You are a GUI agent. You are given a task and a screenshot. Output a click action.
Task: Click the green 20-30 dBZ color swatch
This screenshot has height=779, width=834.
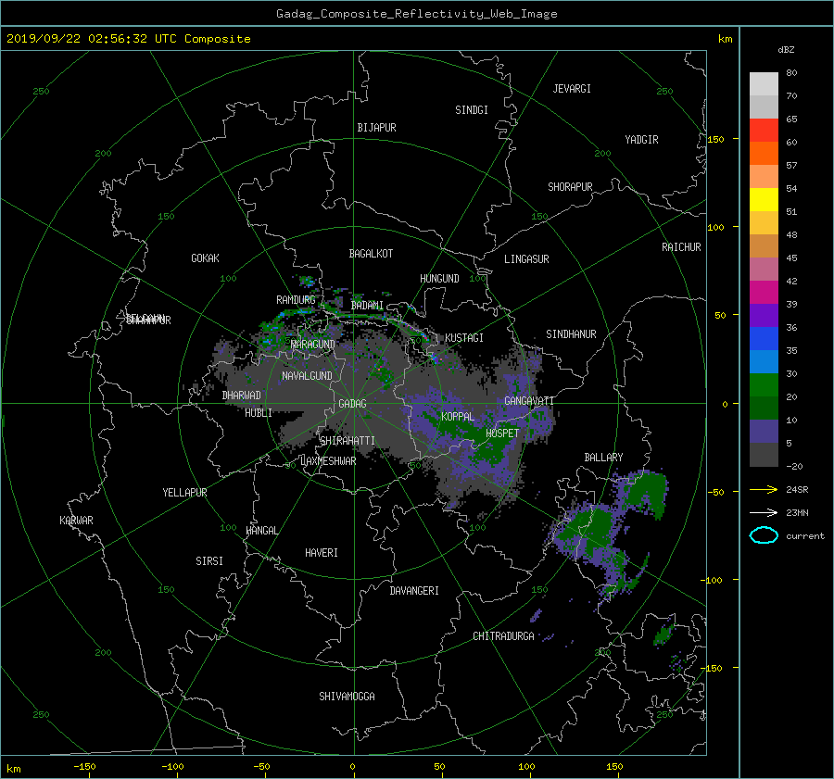(x=764, y=385)
